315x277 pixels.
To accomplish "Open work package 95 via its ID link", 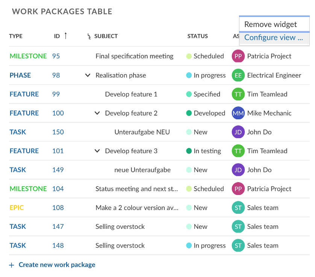I will 55,56.
